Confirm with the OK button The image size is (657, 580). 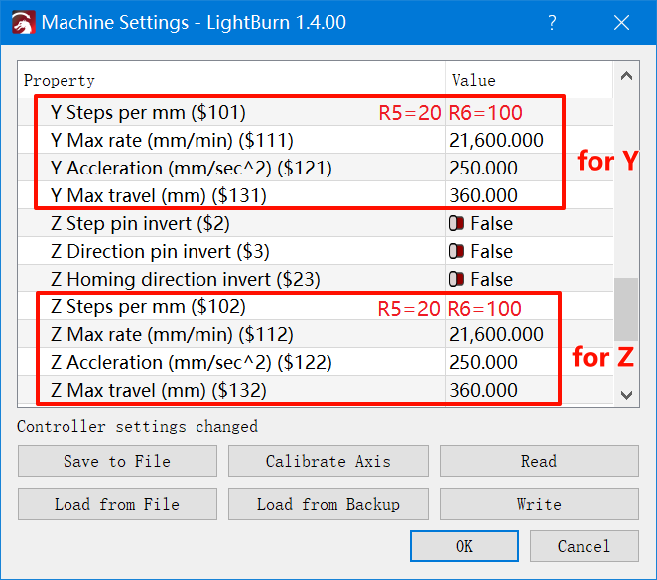[464, 546]
